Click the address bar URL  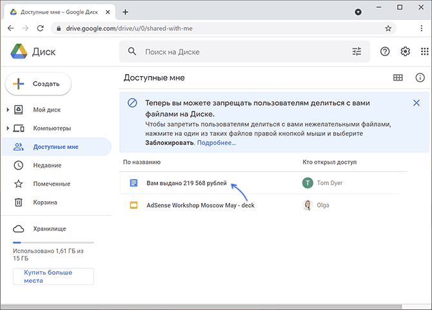tap(129, 28)
